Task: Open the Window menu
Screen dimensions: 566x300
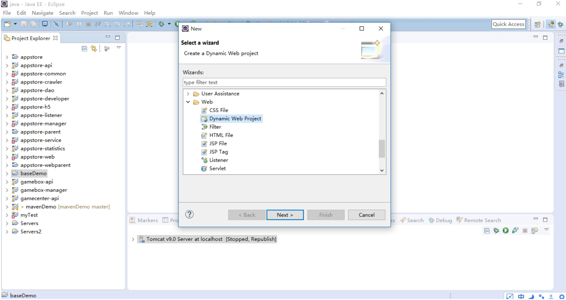Action: pyautogui.click(x=128, y=13)
